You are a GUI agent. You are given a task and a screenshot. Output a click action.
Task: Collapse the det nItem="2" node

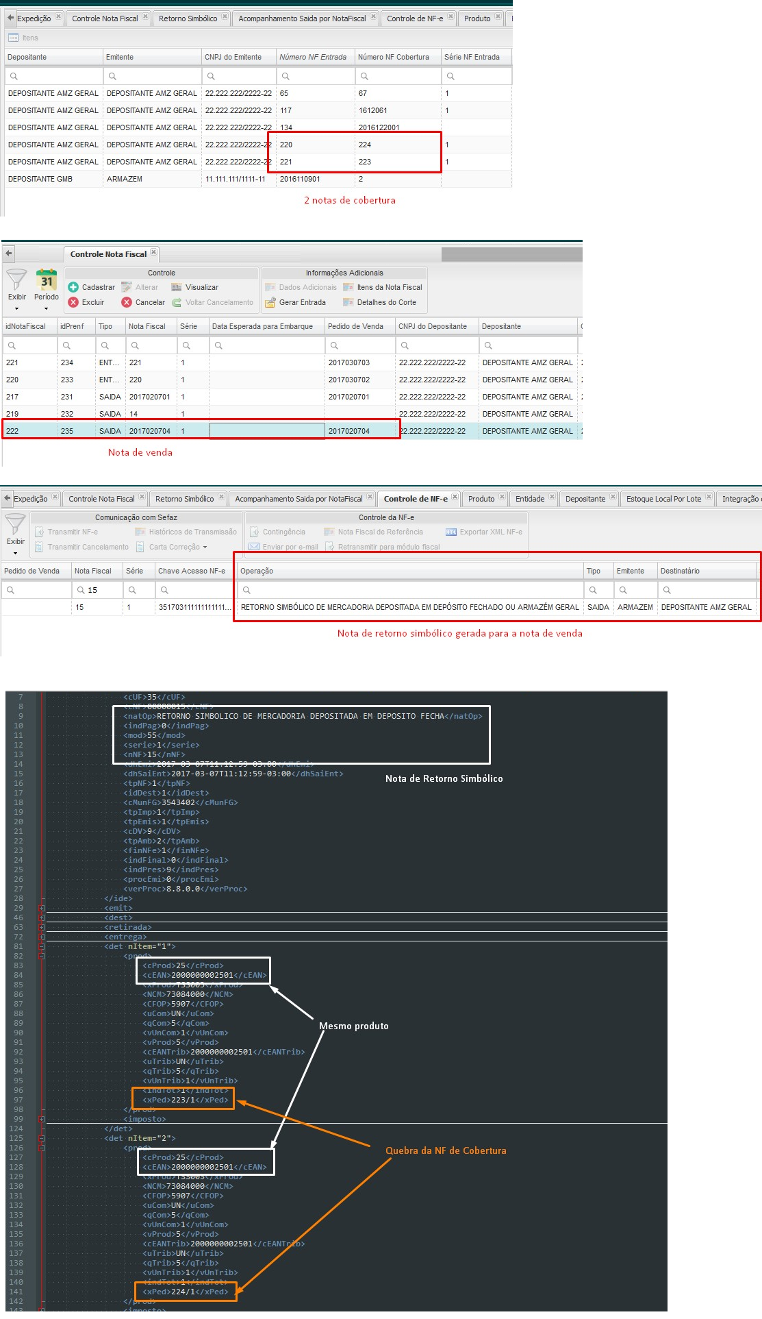(x=42, y=1138)
